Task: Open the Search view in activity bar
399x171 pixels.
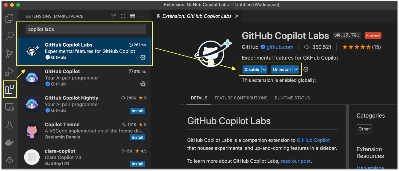Action: coord(10,36)
